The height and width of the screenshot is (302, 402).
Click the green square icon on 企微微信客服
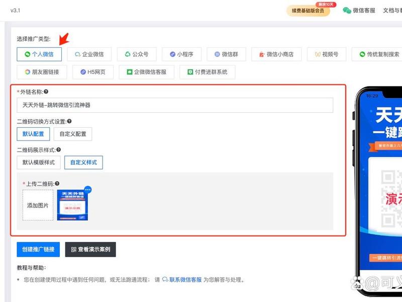(130, 72)
